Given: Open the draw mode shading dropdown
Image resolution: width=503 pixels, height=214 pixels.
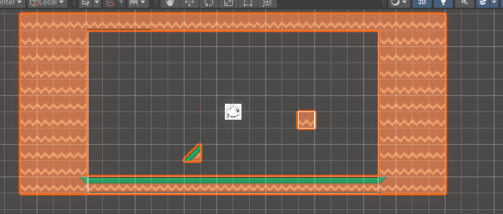Looking at the screenshot, I should (x=399, y=3).
